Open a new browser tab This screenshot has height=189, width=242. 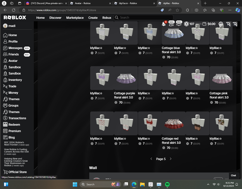tap(205, 3)
